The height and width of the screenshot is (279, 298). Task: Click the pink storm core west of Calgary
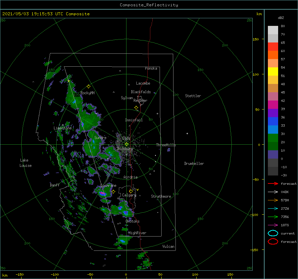click(102, 193)
